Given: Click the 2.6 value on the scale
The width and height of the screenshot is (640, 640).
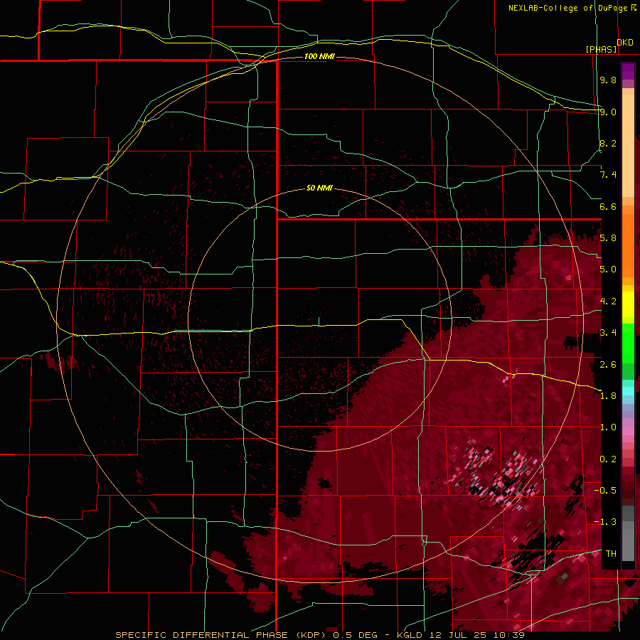Looking at the screenshot, I should tap(608, 365).
